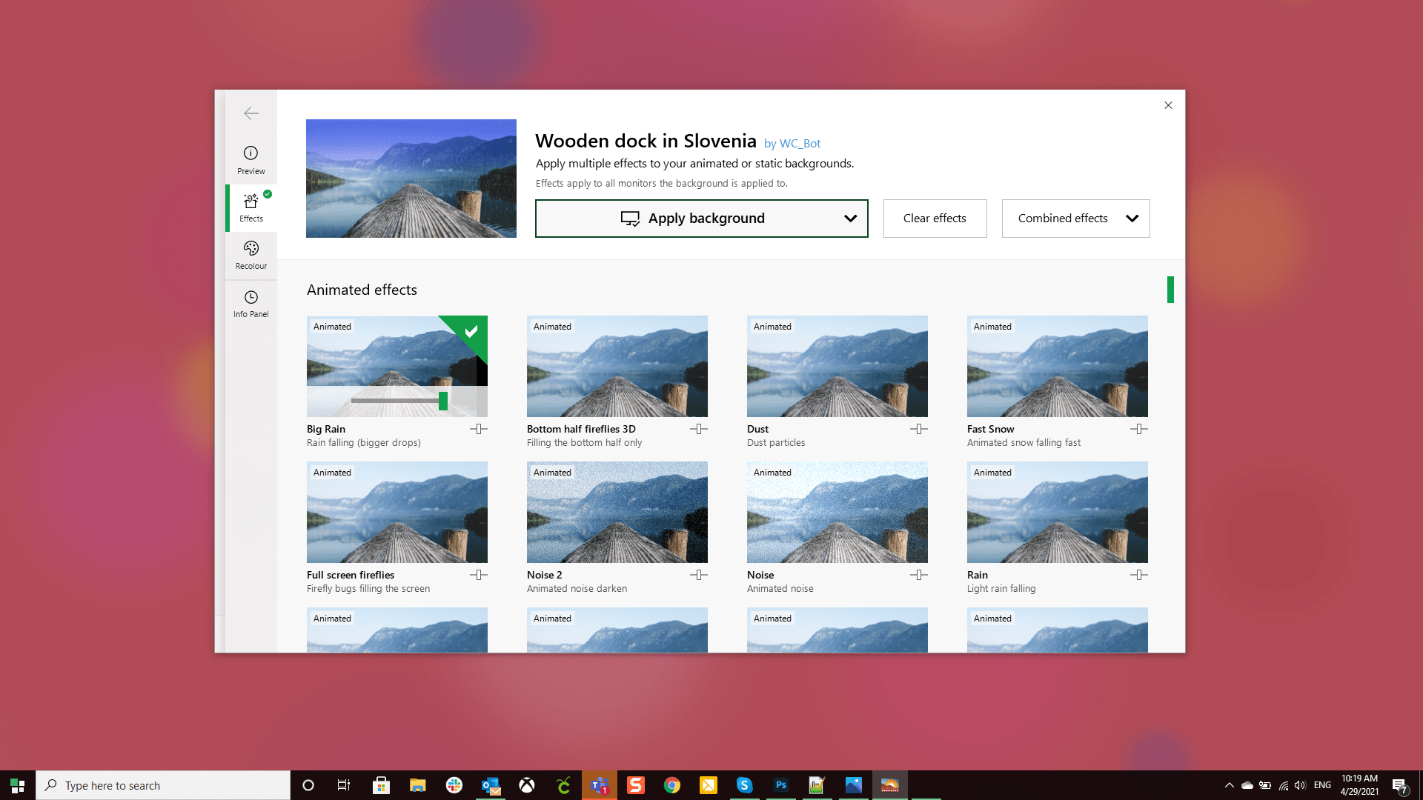Click the Clear effects button
The height and width of the screenshot is (800, 1423).
coord(935,219)
